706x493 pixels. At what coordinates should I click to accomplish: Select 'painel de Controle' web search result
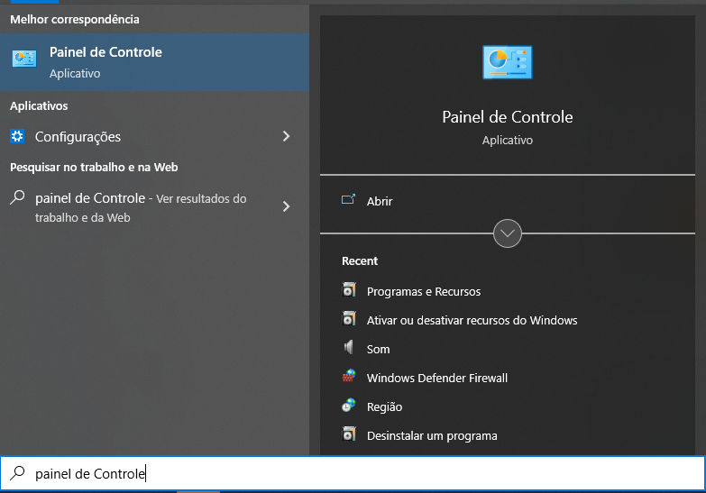[x=154, y=207]
